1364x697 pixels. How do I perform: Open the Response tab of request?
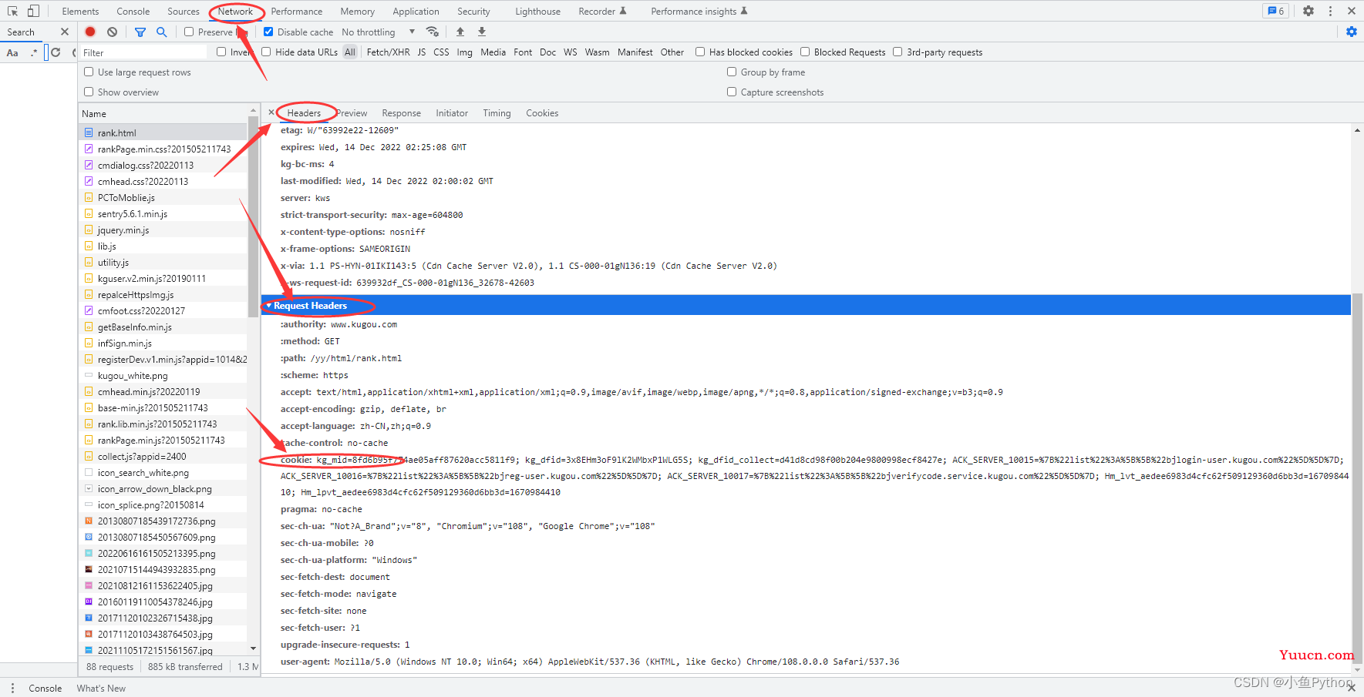point(402,112)
